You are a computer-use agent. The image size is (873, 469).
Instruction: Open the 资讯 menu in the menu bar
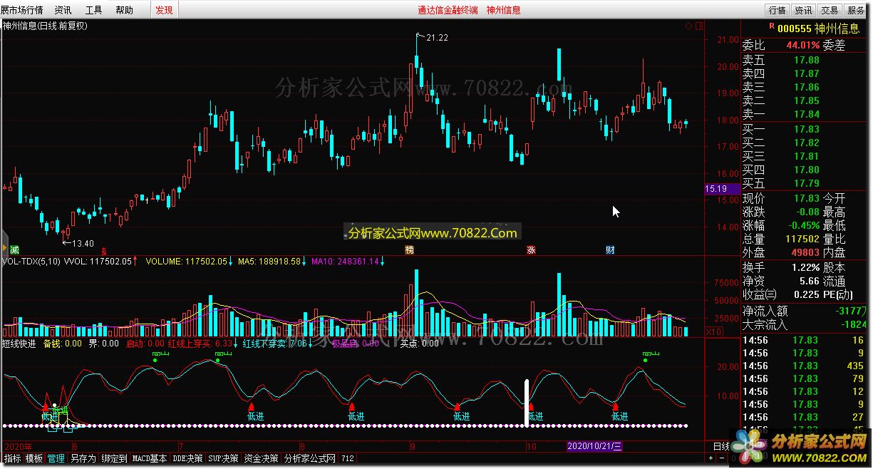pos(63,10)
